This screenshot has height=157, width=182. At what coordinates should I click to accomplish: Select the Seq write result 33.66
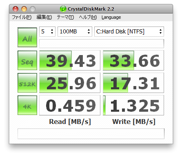tap(133, 60)
